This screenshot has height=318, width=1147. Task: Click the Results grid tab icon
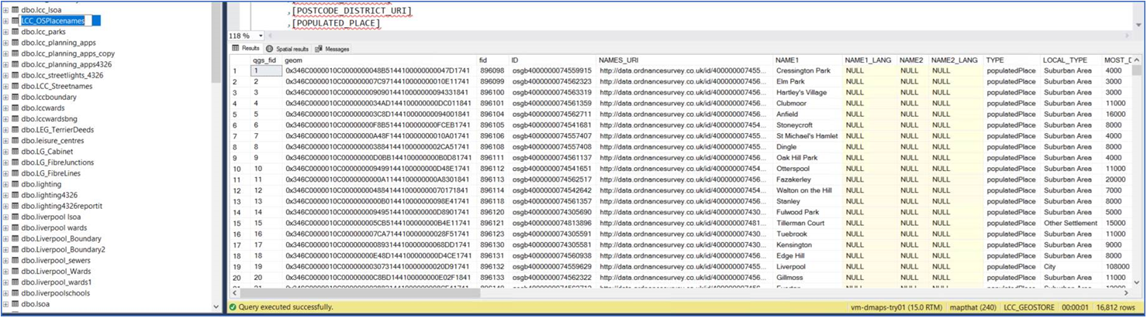click(x=236, y=48)
